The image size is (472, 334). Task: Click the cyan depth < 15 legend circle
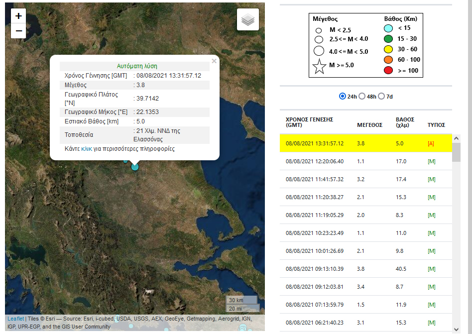point(388,28)
